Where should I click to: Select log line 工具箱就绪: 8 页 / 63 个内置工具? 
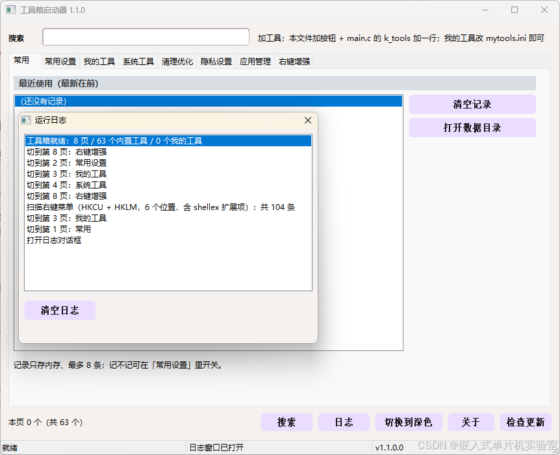pos(168,141)
